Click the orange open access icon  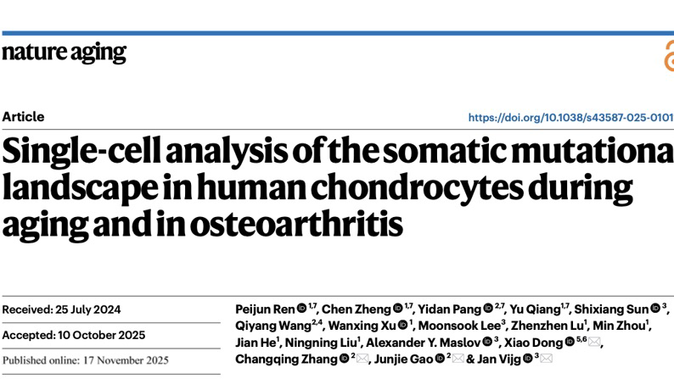(x=668, y=58)
